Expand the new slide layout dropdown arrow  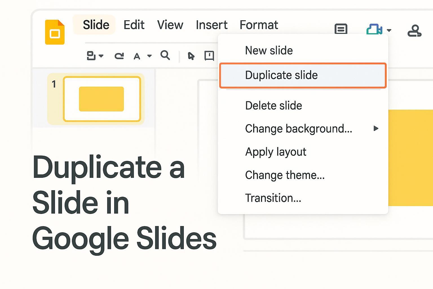(x=101, y=56)
